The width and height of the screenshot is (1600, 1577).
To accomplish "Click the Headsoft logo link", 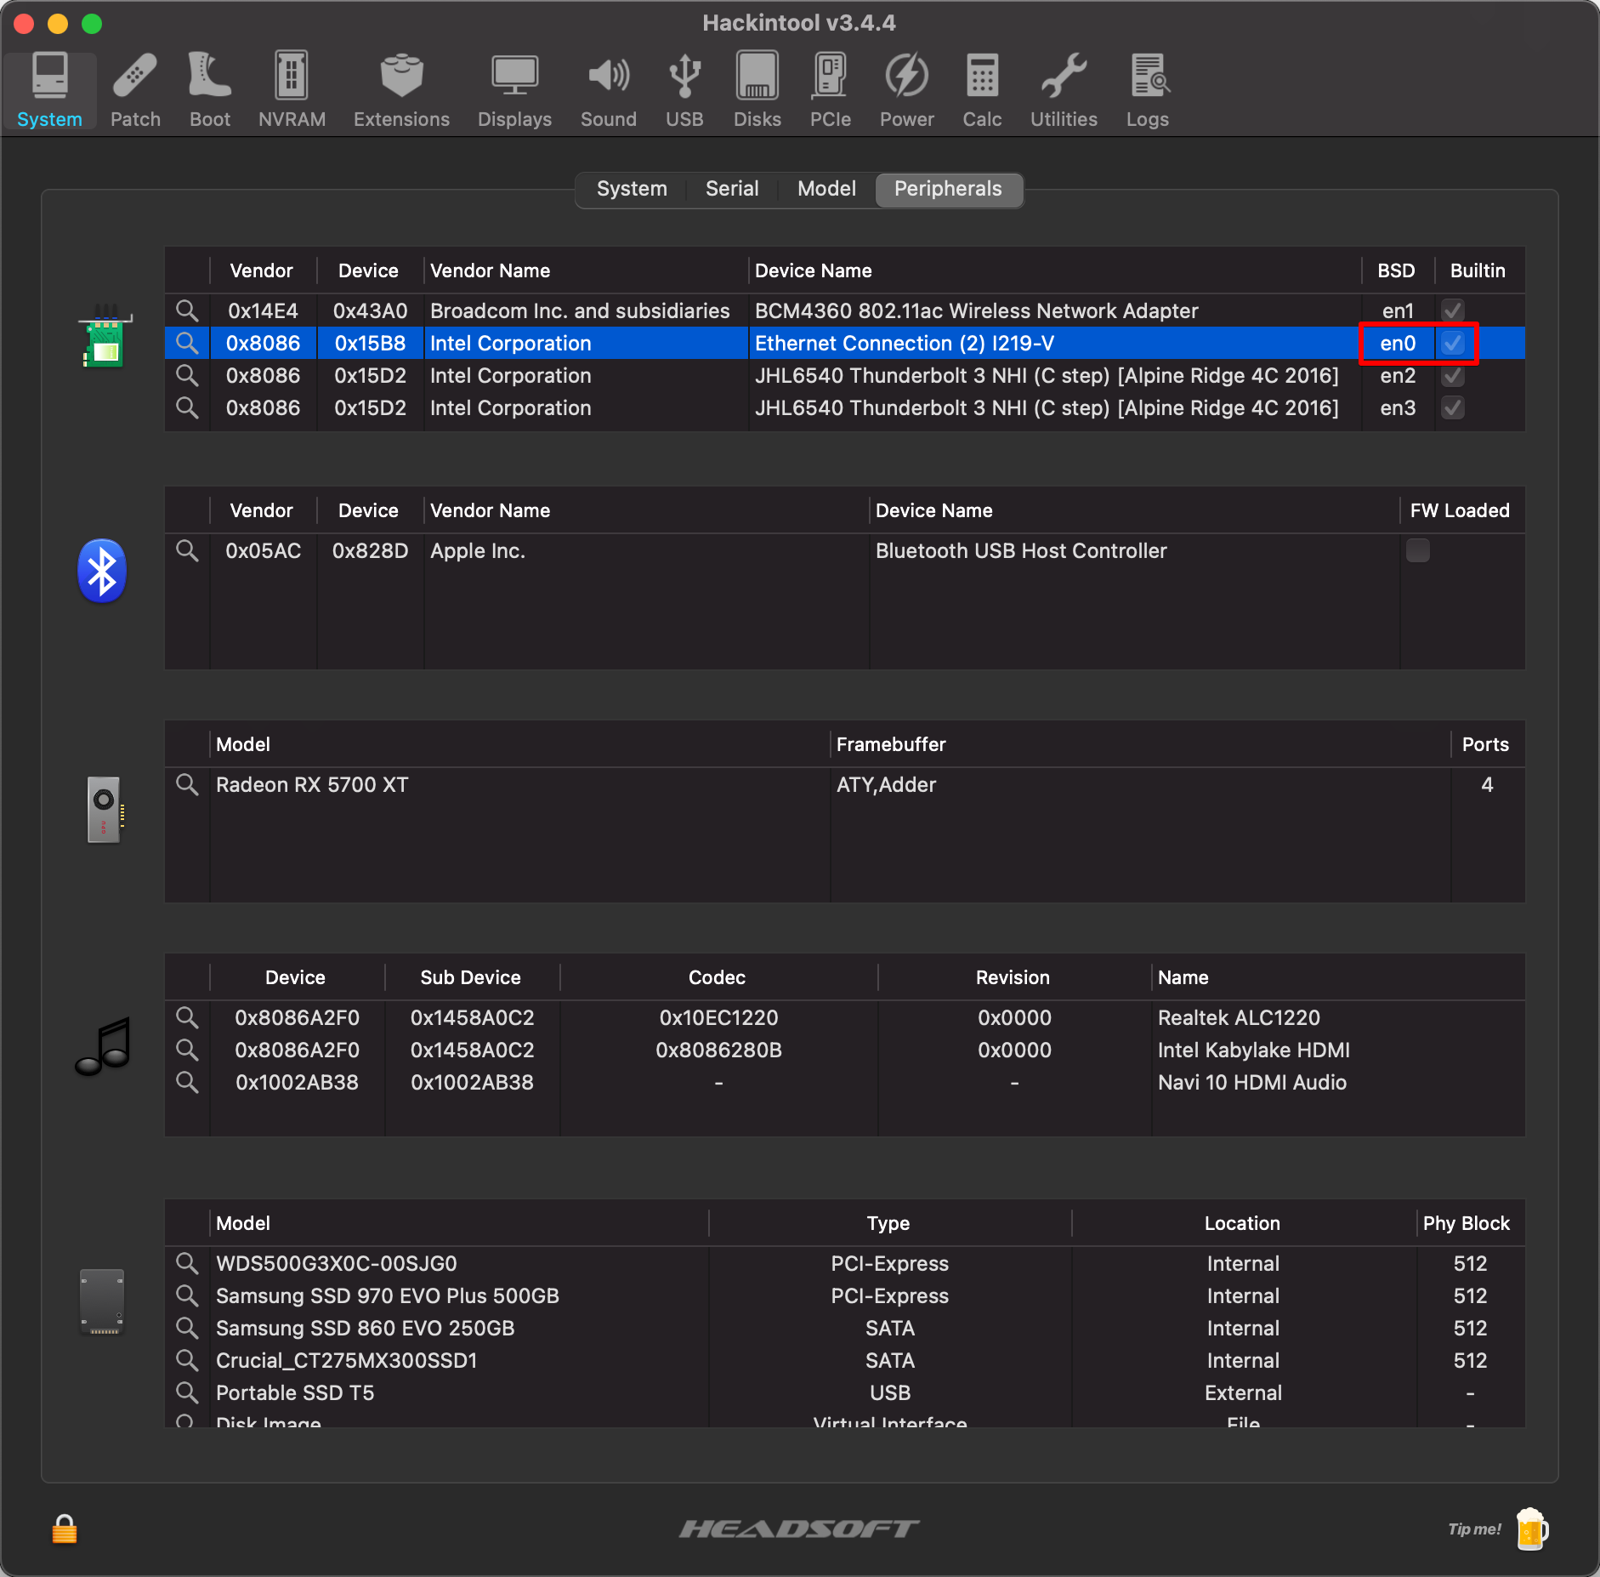I will (x=799, y=1529).
